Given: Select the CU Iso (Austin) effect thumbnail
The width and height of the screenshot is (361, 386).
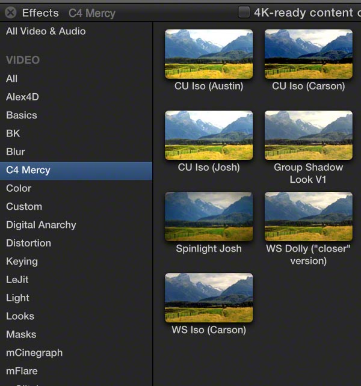Looking at the screenshot, I should click(209, 54).
